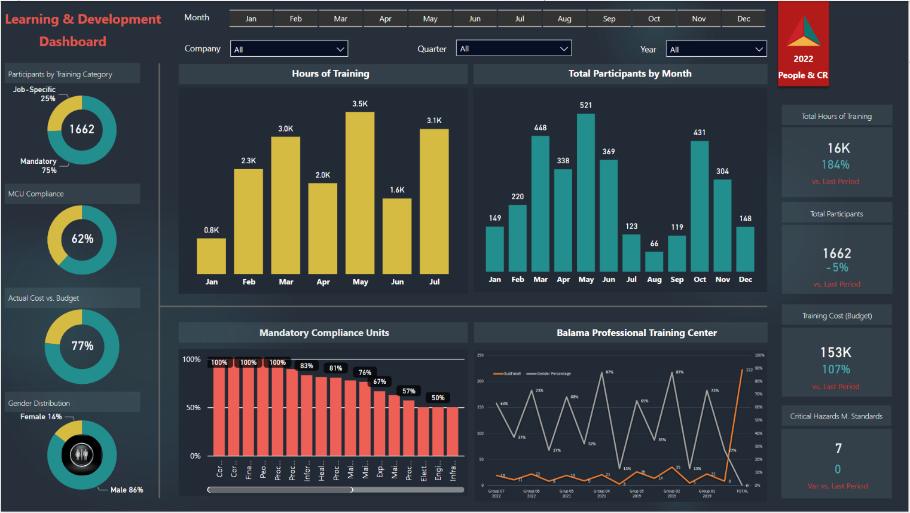Select the May bar in Hours of Training
The width and height of the screenshot is (910, 513).
pos(360,193)
